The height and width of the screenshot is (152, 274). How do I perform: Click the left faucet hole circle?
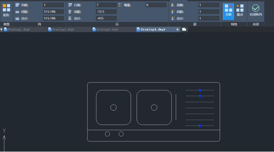coord(107,134)
